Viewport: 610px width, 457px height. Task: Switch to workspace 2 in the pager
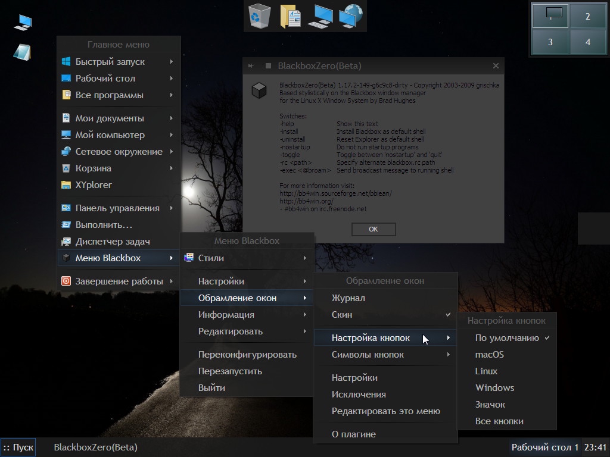[588, 16]
